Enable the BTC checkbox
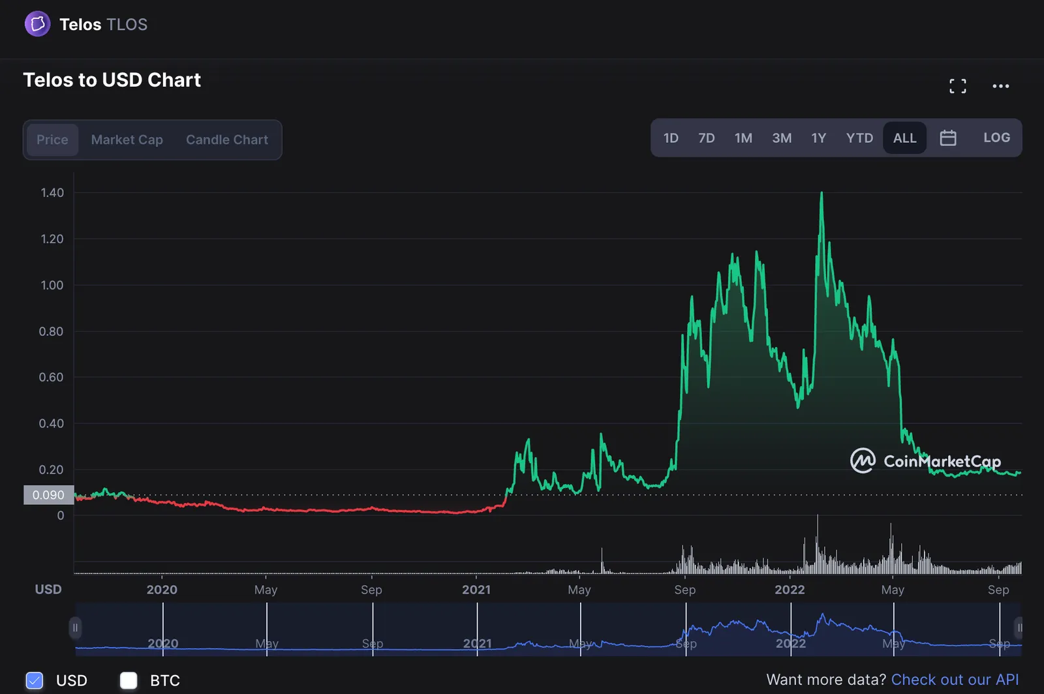Image resolution: width=1044 pixels, height=694 pixels. click(129, 680)
